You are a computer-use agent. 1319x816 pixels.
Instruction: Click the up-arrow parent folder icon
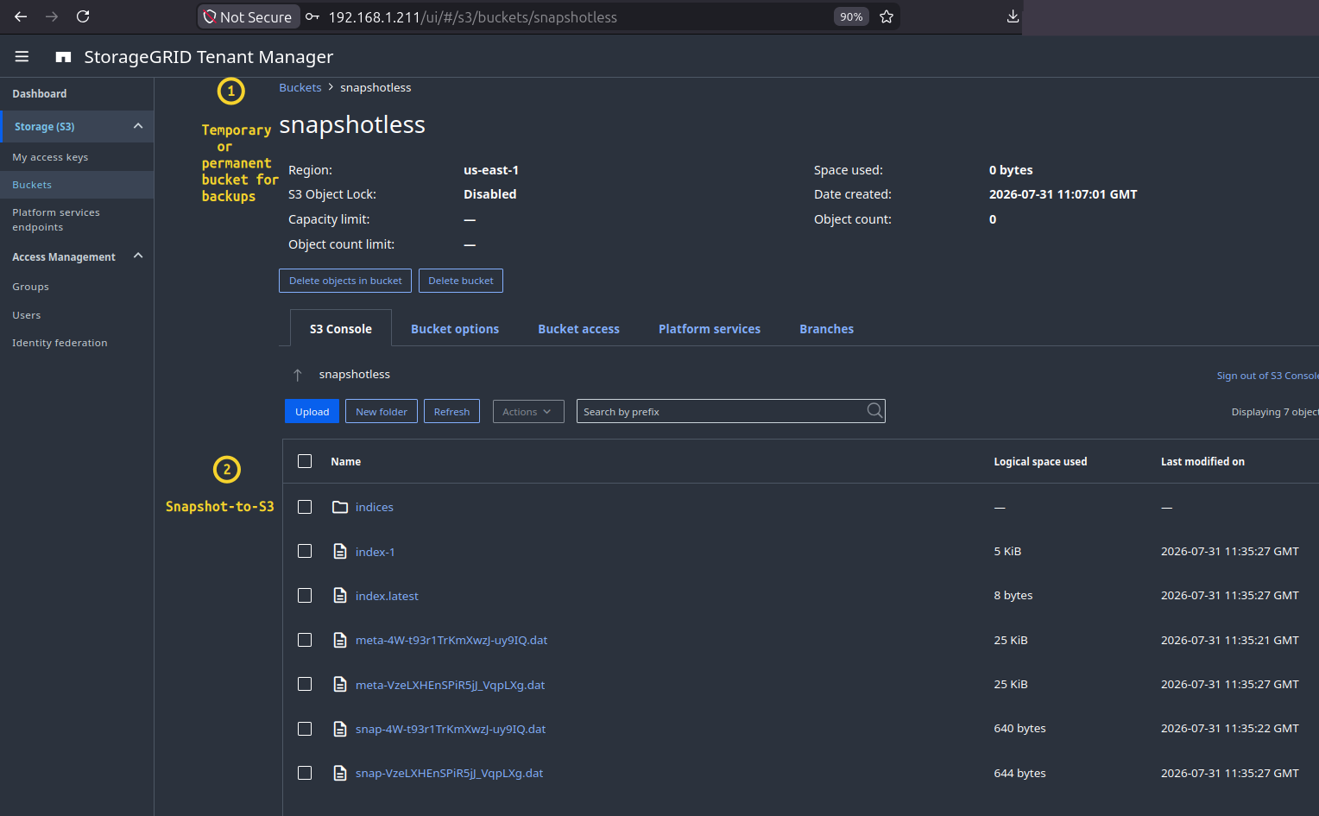pos(297,375)
